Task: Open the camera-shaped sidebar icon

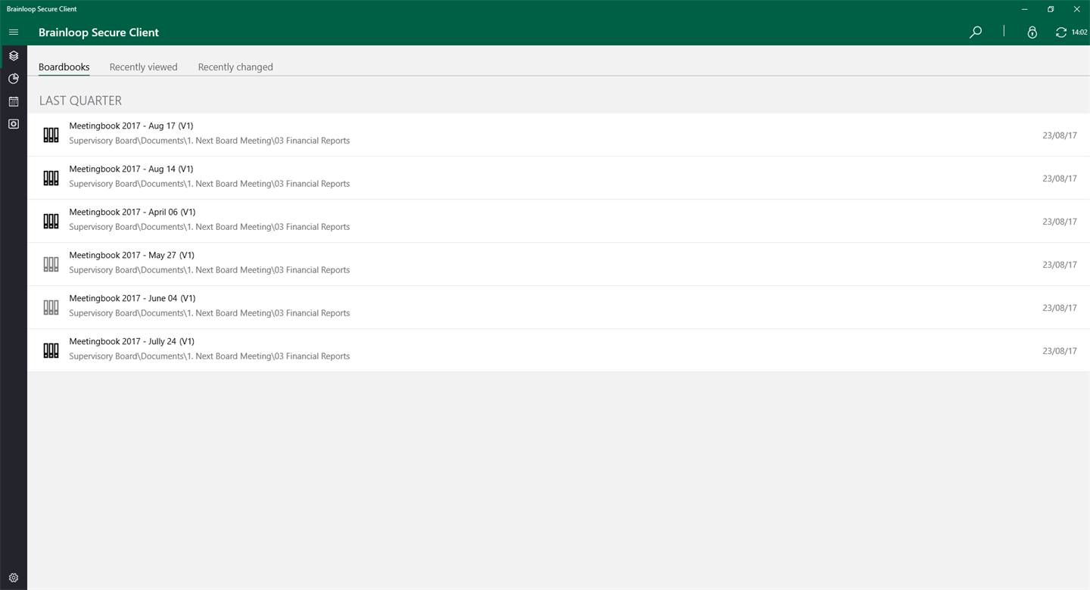Action: (x=14, y=124)
